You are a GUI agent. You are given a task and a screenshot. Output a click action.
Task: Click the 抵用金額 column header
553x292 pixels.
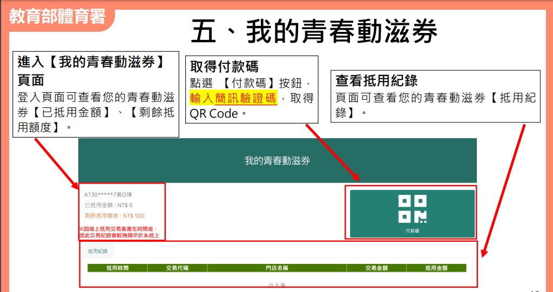pos(436,268)
